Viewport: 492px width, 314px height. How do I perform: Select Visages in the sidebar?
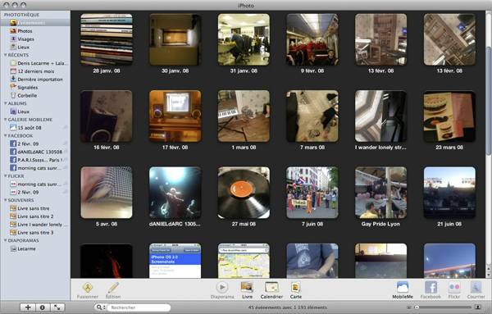pos(25,39)
